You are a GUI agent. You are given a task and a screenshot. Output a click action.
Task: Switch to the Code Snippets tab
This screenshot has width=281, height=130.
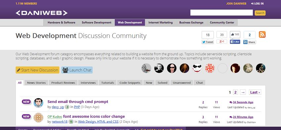(130, 82)
